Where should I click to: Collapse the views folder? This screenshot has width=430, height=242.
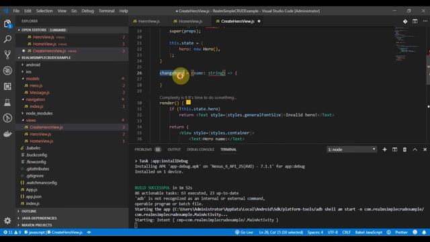[x=31, y=120]
